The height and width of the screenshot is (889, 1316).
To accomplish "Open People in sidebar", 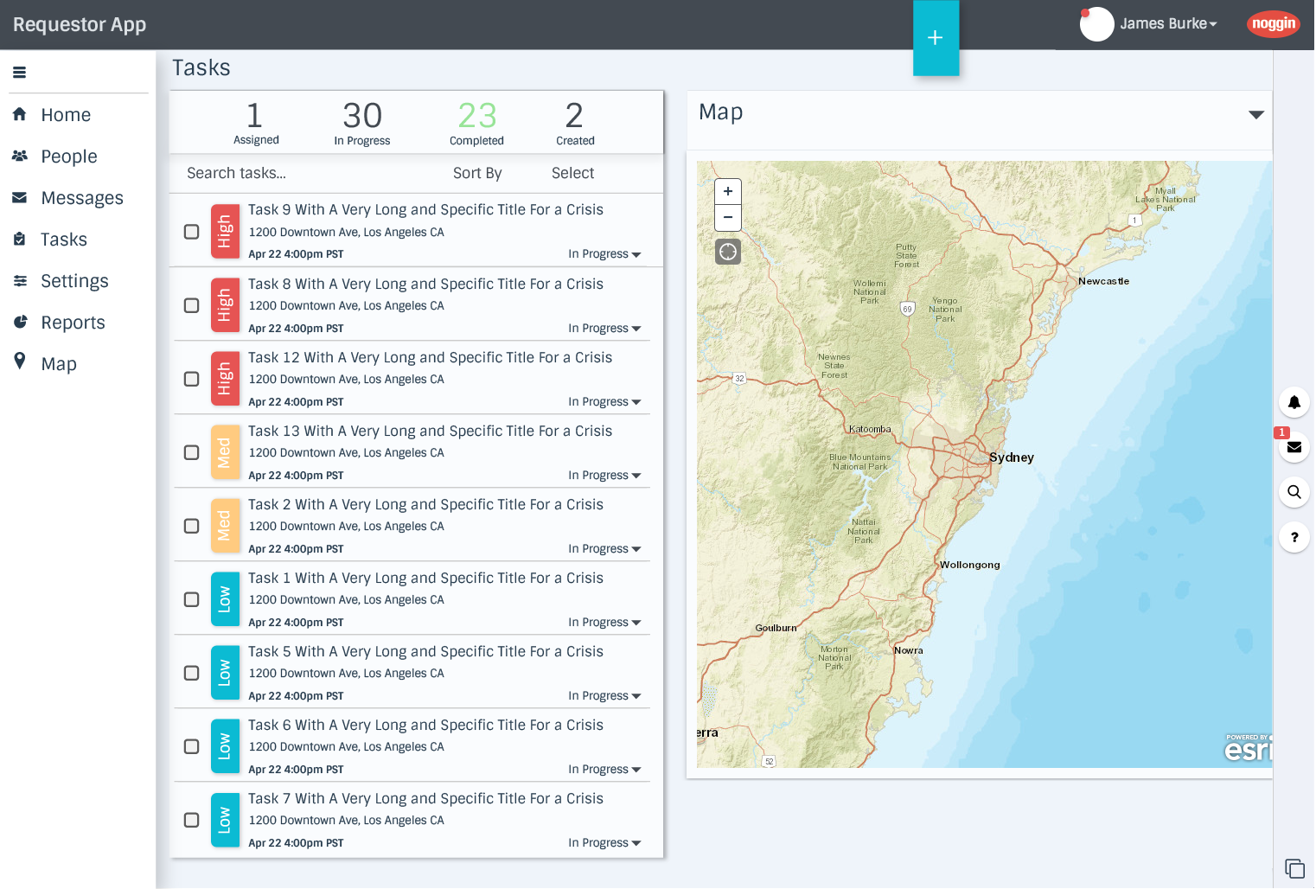I will click(69, 157).
